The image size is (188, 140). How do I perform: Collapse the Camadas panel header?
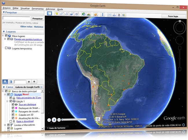[x=4, y=87]
